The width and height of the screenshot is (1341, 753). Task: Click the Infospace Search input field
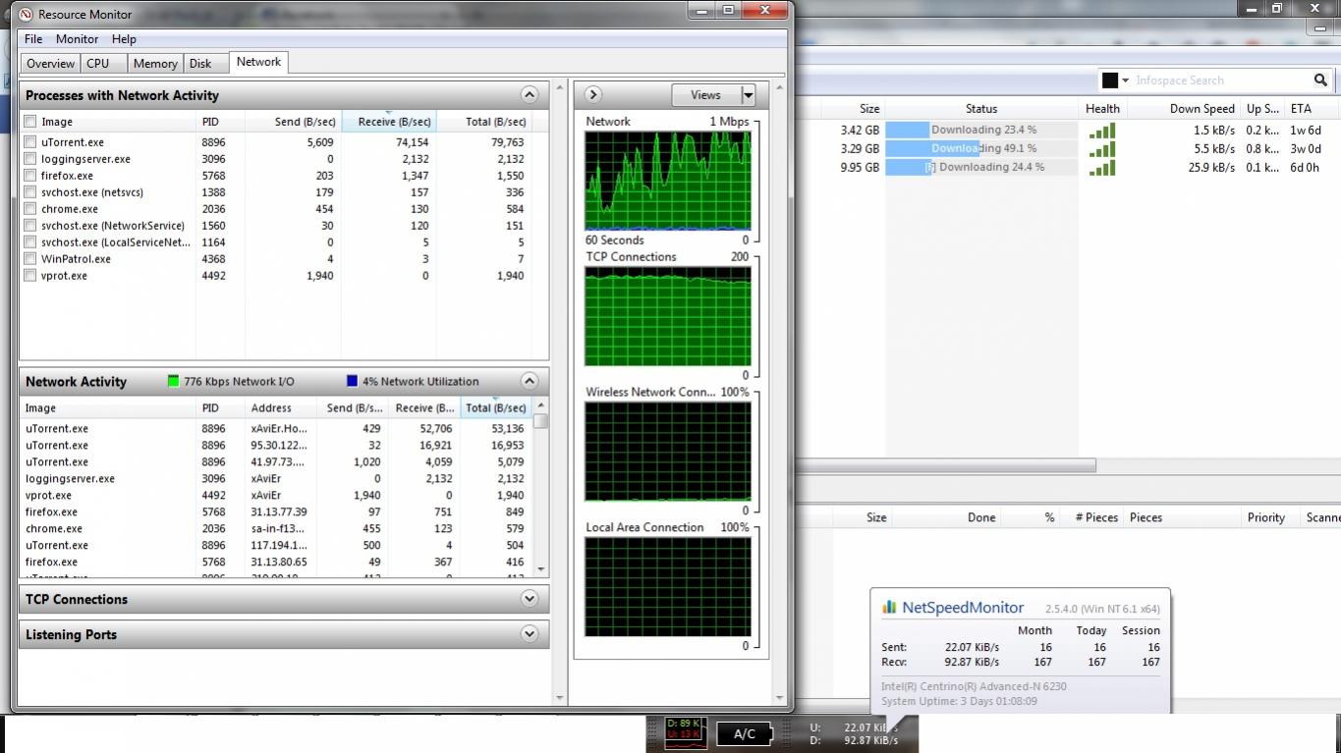(x=1218, y=81)
